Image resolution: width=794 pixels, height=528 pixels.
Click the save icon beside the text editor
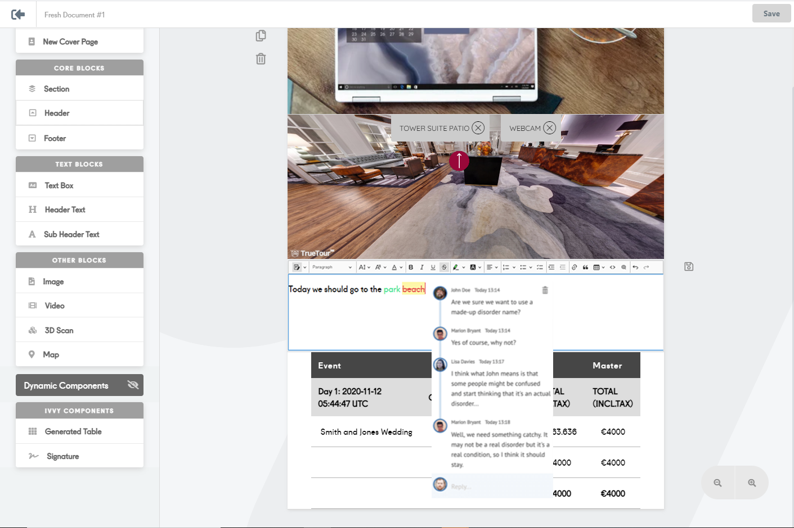(689, 267)
